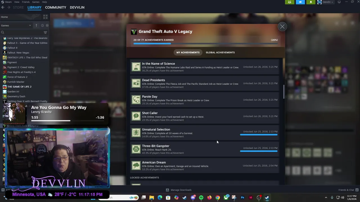Viewport: 360px width, 202px height.
Task: Open Spotify from the taskbar
Action: (x=201, y=198)
